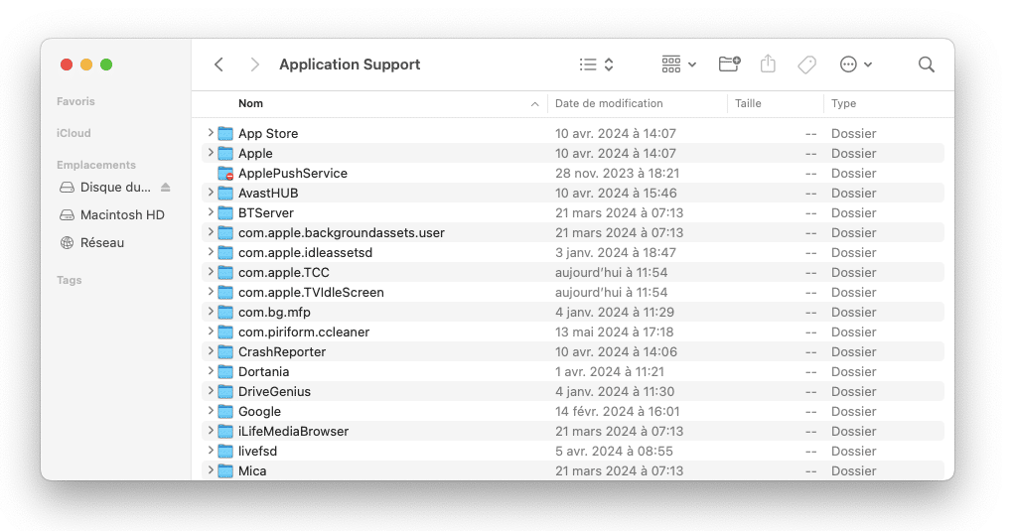The width and height of the screenshot is (1013, 531).
Task: Sort by the Nom column header
Action: point(250,103)
